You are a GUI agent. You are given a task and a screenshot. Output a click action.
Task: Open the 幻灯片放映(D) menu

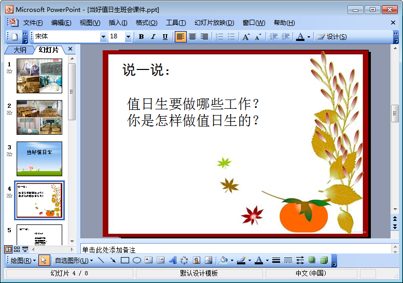tap(214, 23)
